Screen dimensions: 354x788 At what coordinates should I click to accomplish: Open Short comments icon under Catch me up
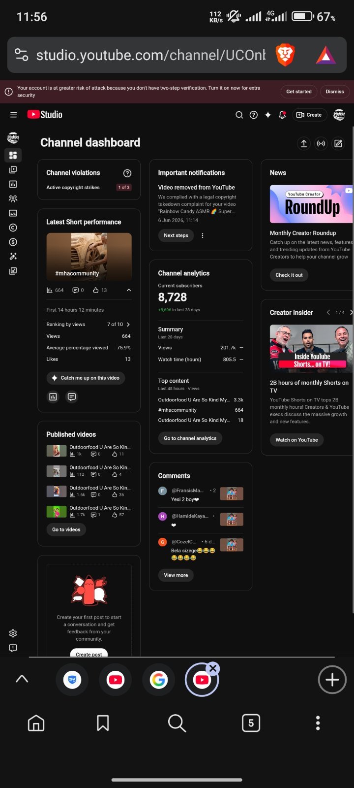(x=72, y=396)
